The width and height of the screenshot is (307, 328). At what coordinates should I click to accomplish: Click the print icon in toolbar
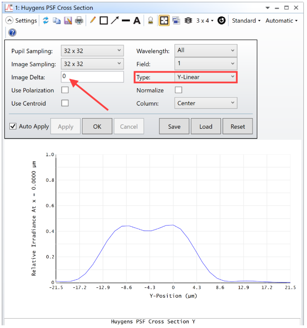click(79, 20)
